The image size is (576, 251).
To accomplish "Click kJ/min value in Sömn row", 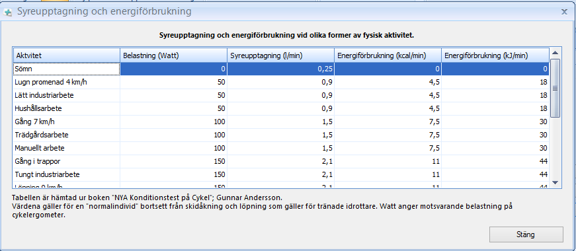I will [495, 69].
